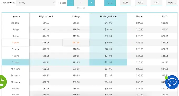This screenshot has width=179, height=96.
Task: Choose highlighted College 7 days price $17.95
Action: click(x=76, y=43)
